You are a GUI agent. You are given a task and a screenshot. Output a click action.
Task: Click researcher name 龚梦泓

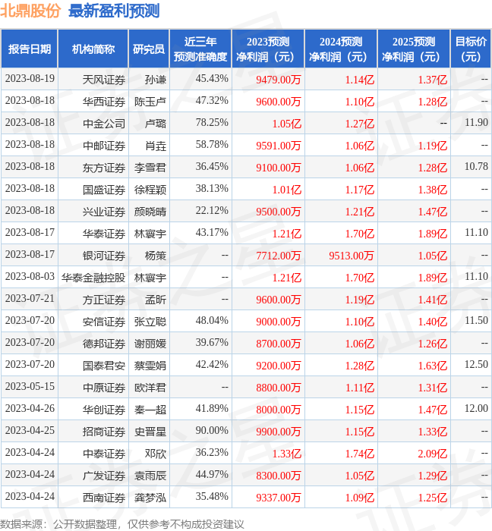(150, 498)
